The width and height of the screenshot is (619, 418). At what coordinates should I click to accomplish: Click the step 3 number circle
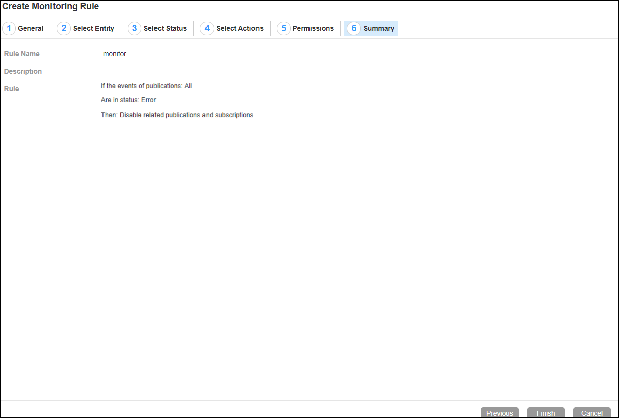(134, 29)
